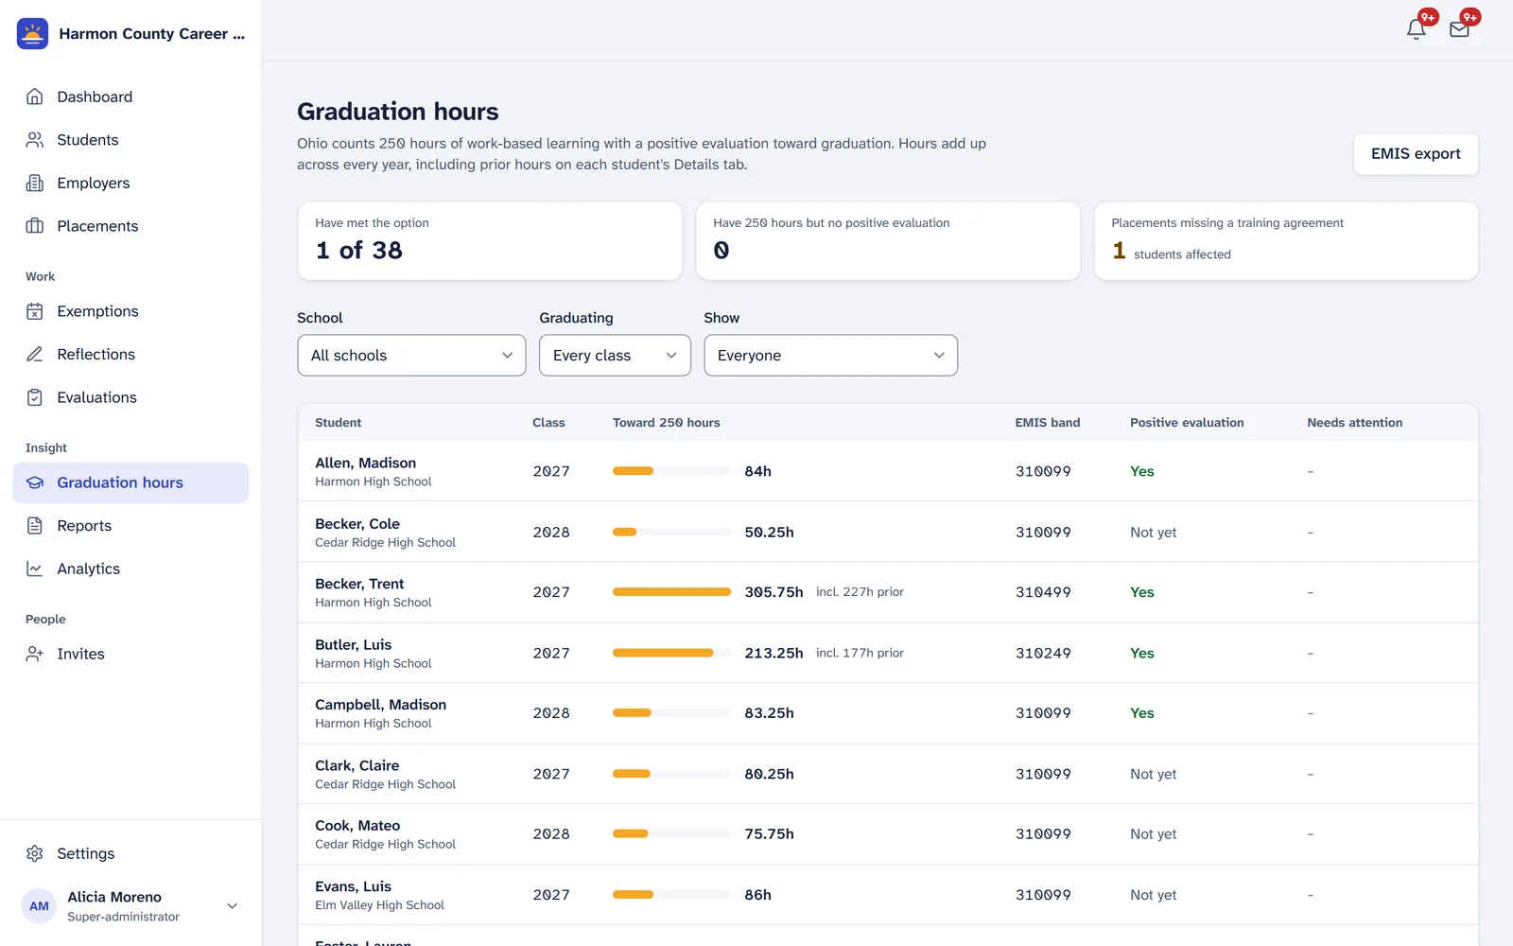1513x946 pixels.
Task: Click Becker, Trent hours progress bar
Action: (671, 592)
